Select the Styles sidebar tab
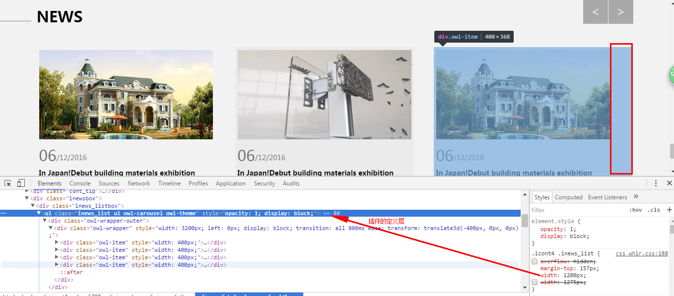The width and height of the screenshot is (674, 296). pyautogui.click(x=542, y=197)
